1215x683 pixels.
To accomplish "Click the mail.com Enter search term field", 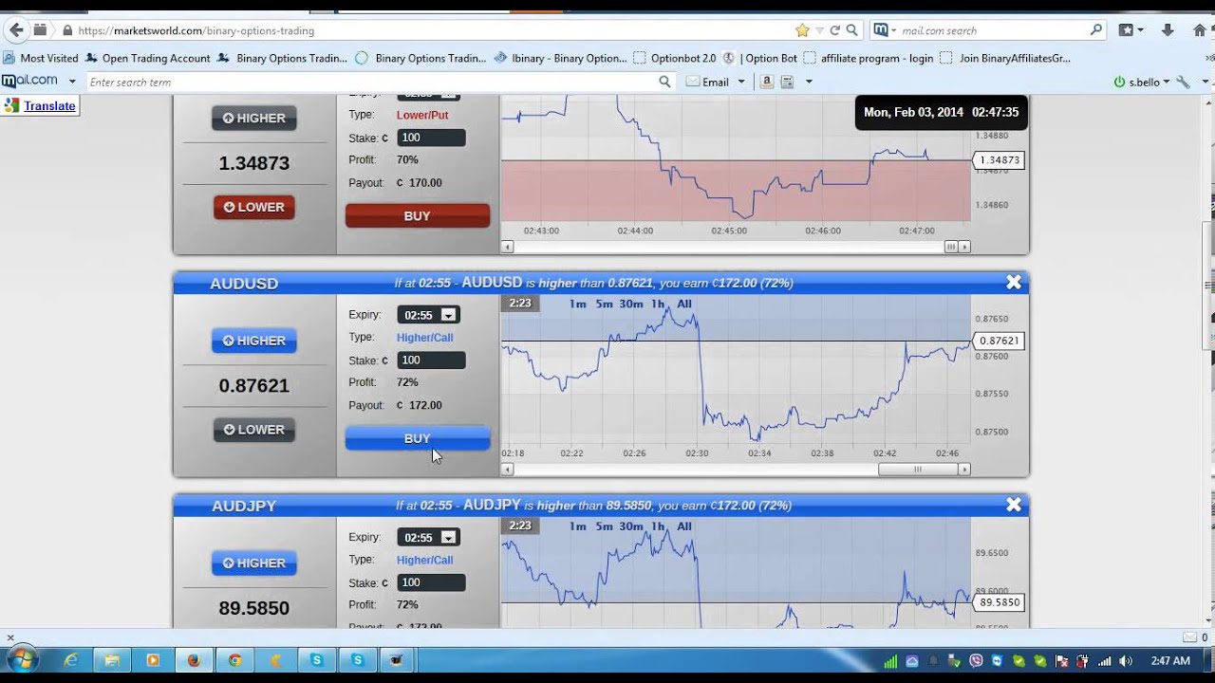I will (x=370, y=82).
